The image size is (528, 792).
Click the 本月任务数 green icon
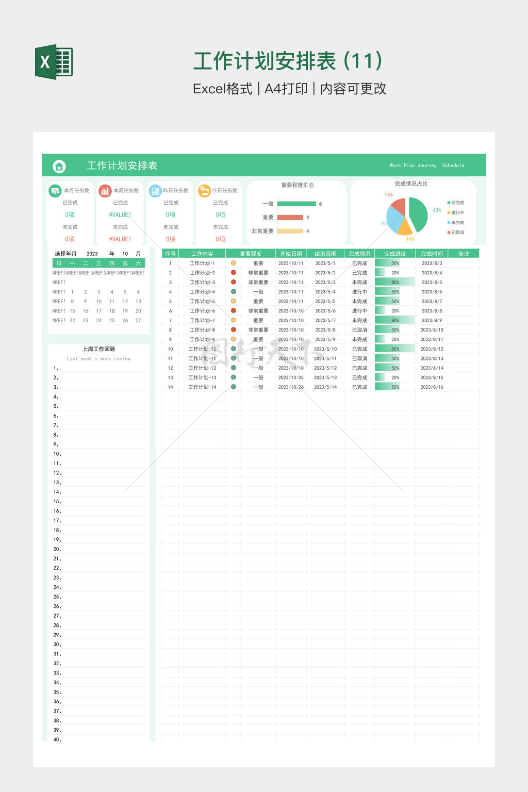55,191
